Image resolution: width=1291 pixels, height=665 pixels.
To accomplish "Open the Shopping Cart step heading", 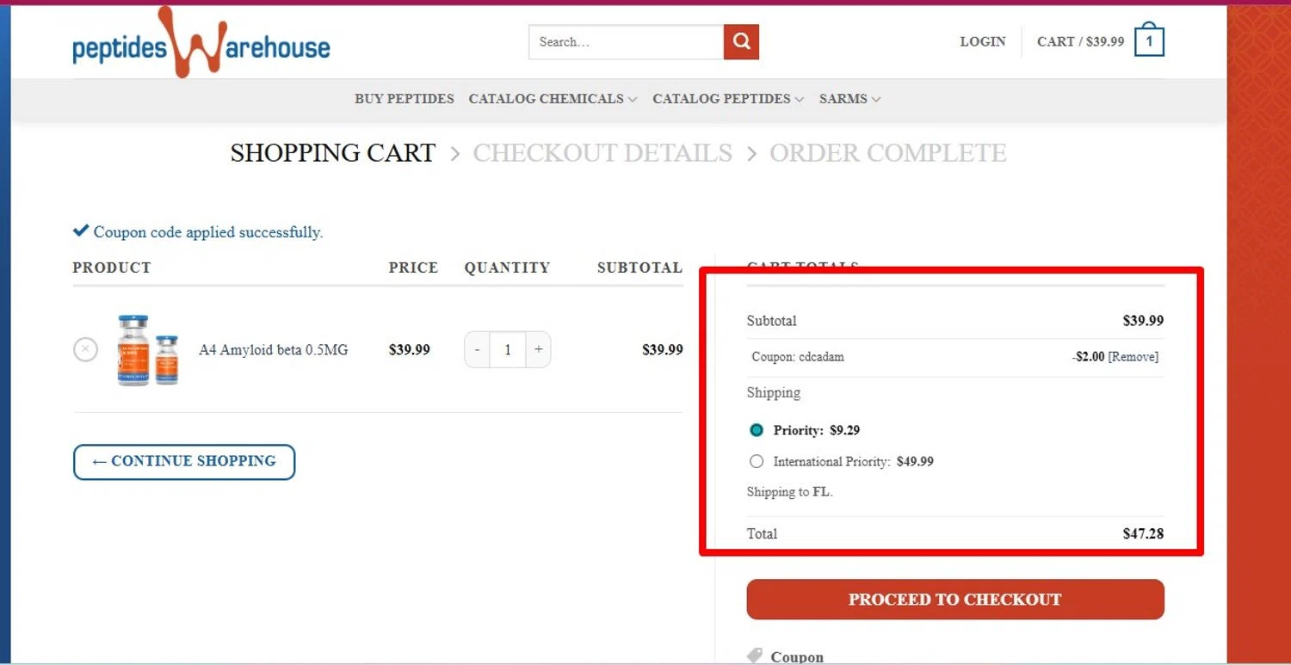I will (333, 153).
